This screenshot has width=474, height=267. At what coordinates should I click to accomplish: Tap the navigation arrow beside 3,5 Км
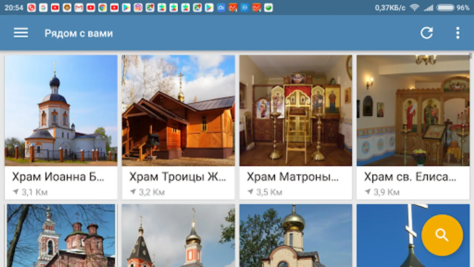(x=250, y=192)
